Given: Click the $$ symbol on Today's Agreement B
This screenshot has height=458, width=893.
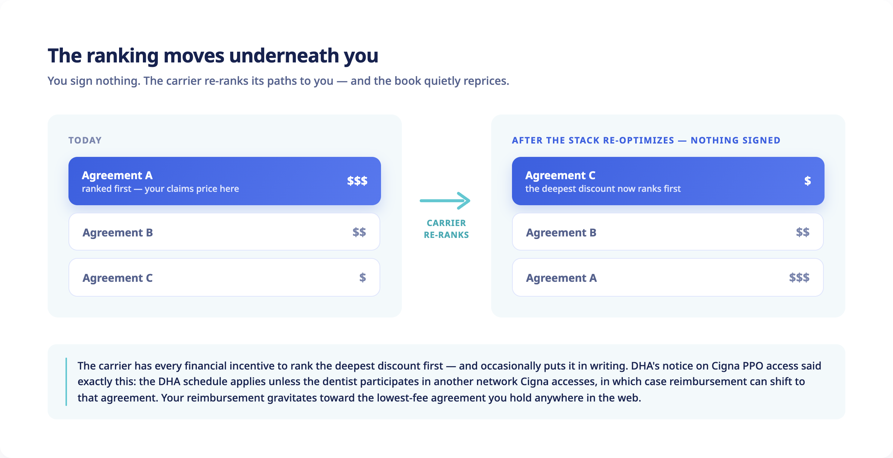Looking at the screenshot, I should pyautogui.click(x=359, y=232).
